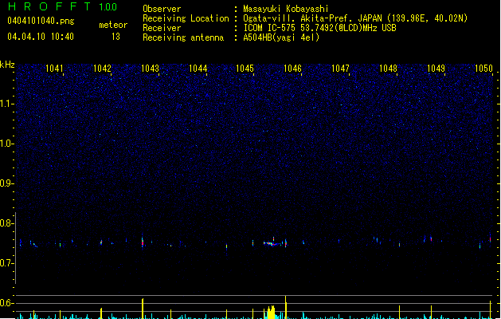Image resolution: width=501 pixels, height=319 pixels.
Task: Click the 1044 time axis label
Action: tap(198, 69)
